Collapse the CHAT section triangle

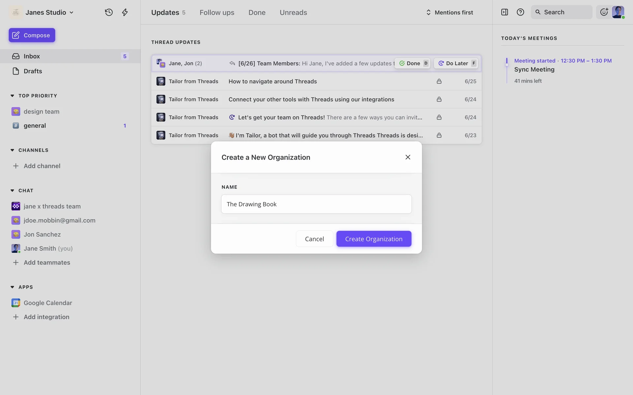click(12, 191)
